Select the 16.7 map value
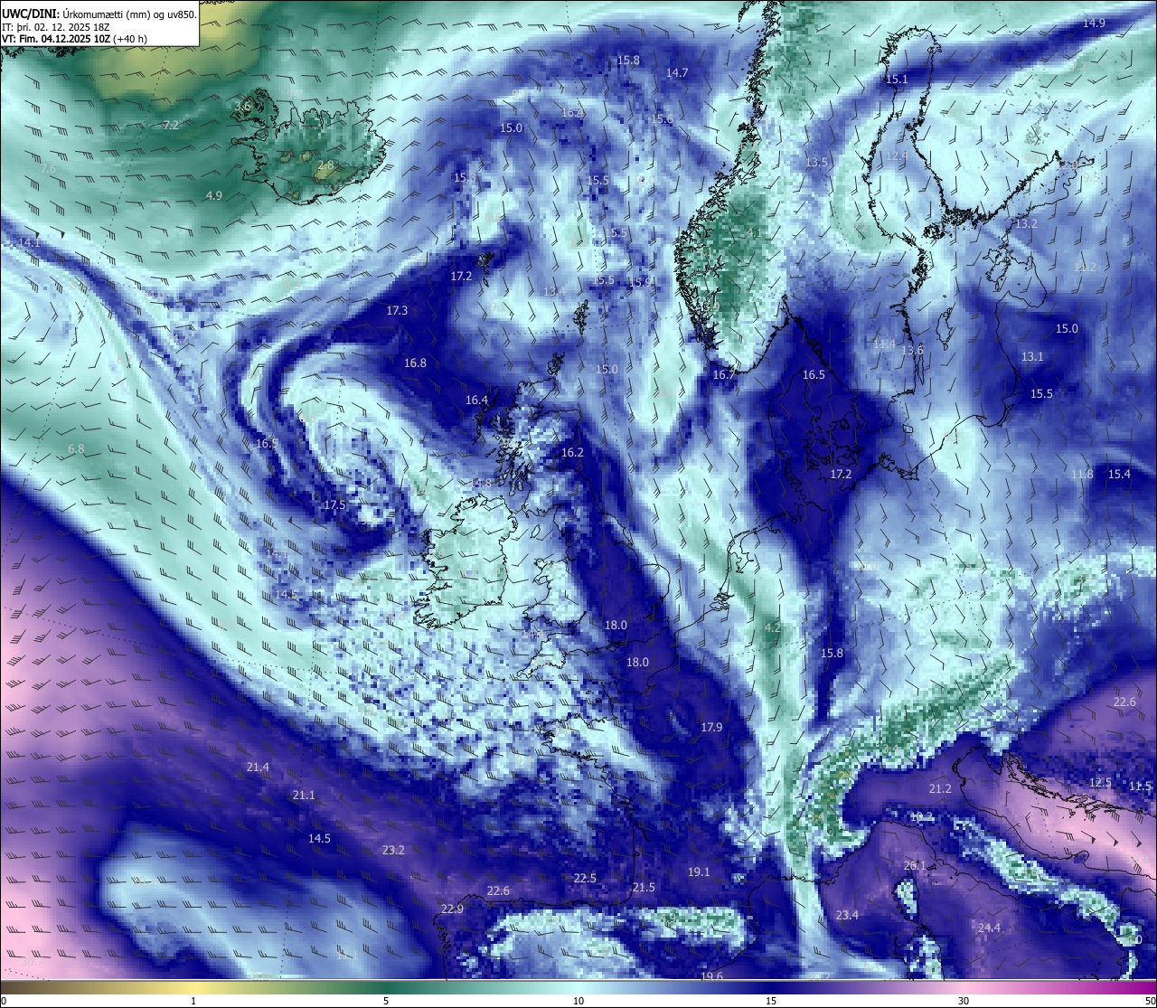Screen dimensions: 1157x1008 click(x=723, y=374)
